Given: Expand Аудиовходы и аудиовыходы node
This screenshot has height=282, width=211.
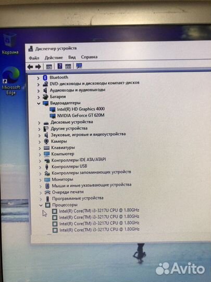Looking at the screenshot, I should (x=39, y=91).
